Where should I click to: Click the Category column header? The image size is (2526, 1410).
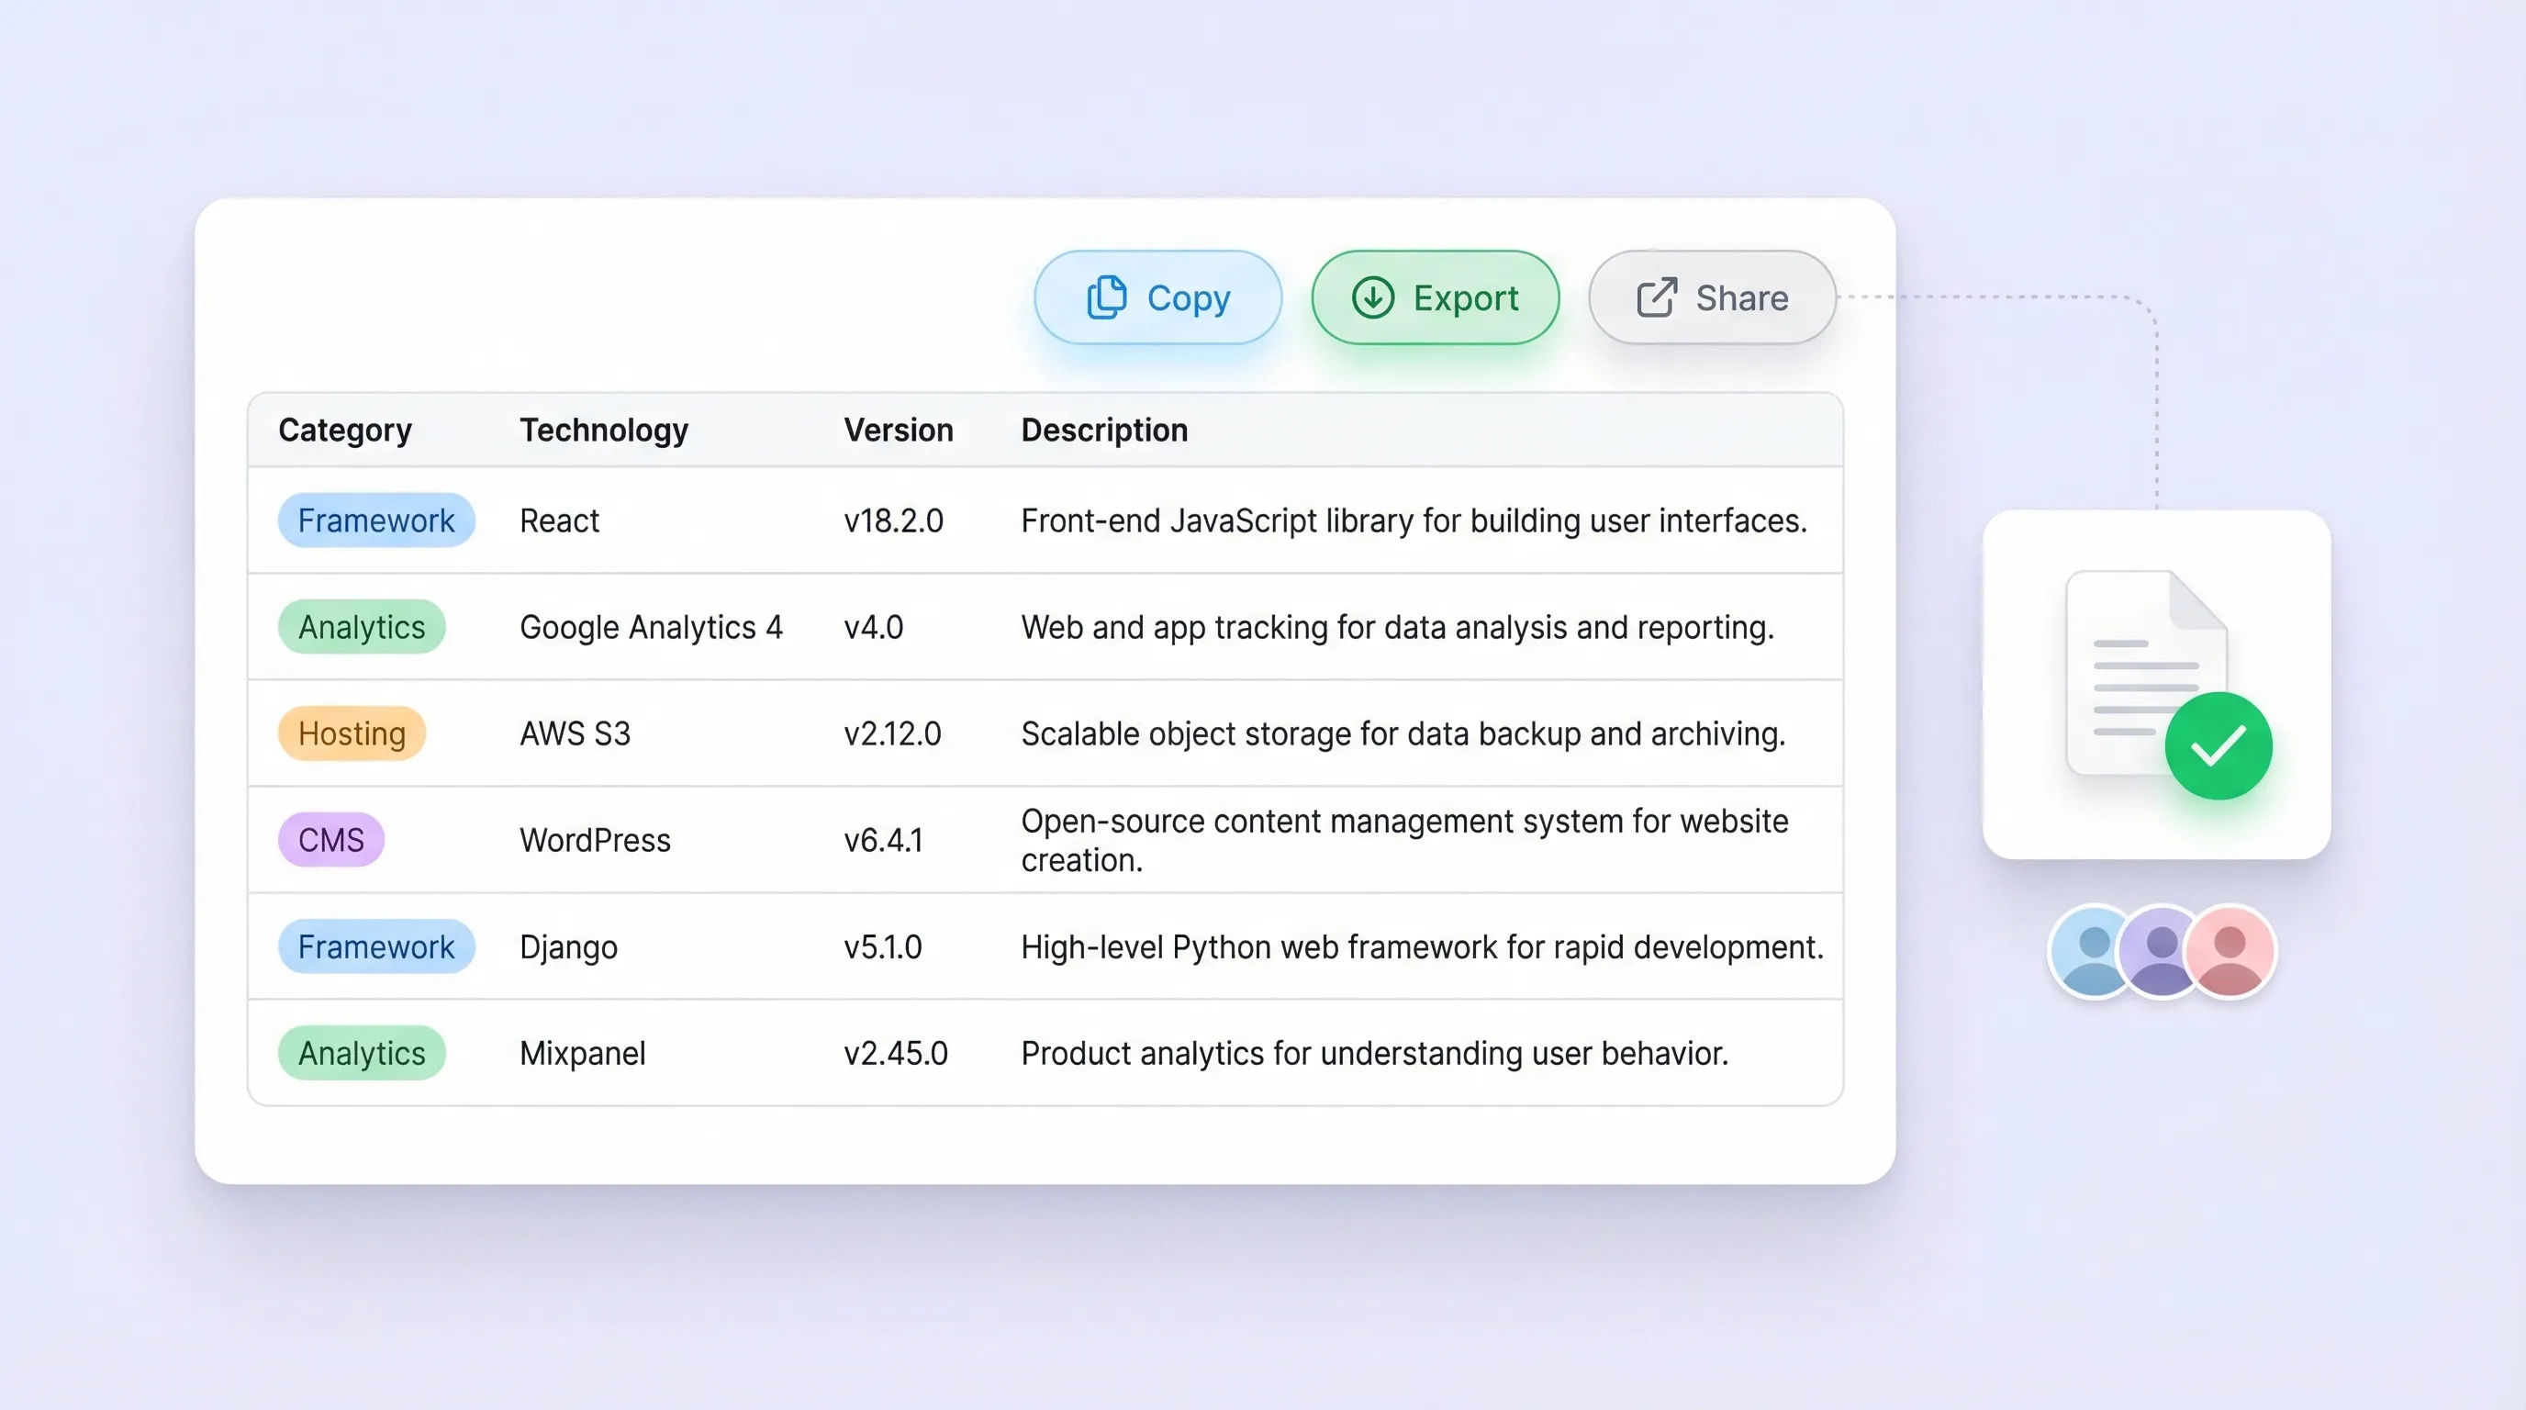point(345,431)
